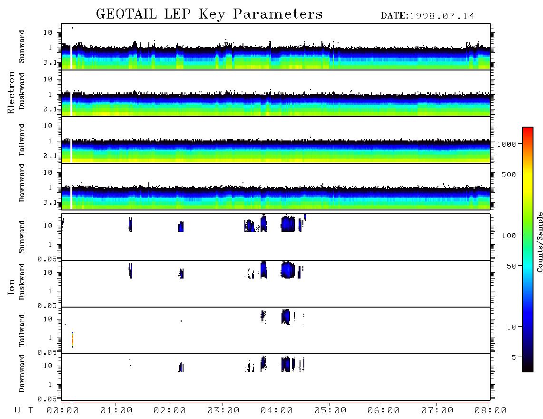Image resolution: width=543 pixels, height=419 pixels.
Task: Click the Electron 'Tailward' panel label
Action: (22, 140)
